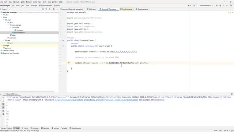Collapse the test folder
This screenshot has width=234, height=132.
[4, 40]
